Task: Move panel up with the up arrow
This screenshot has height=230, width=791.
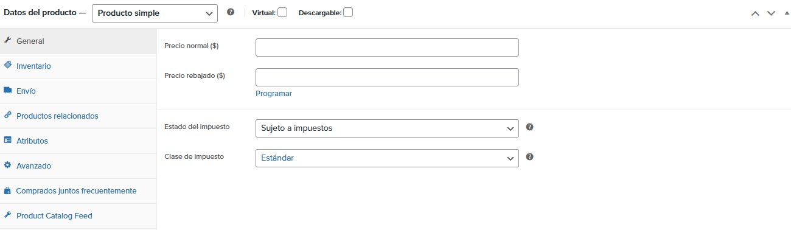Action: 756,13
